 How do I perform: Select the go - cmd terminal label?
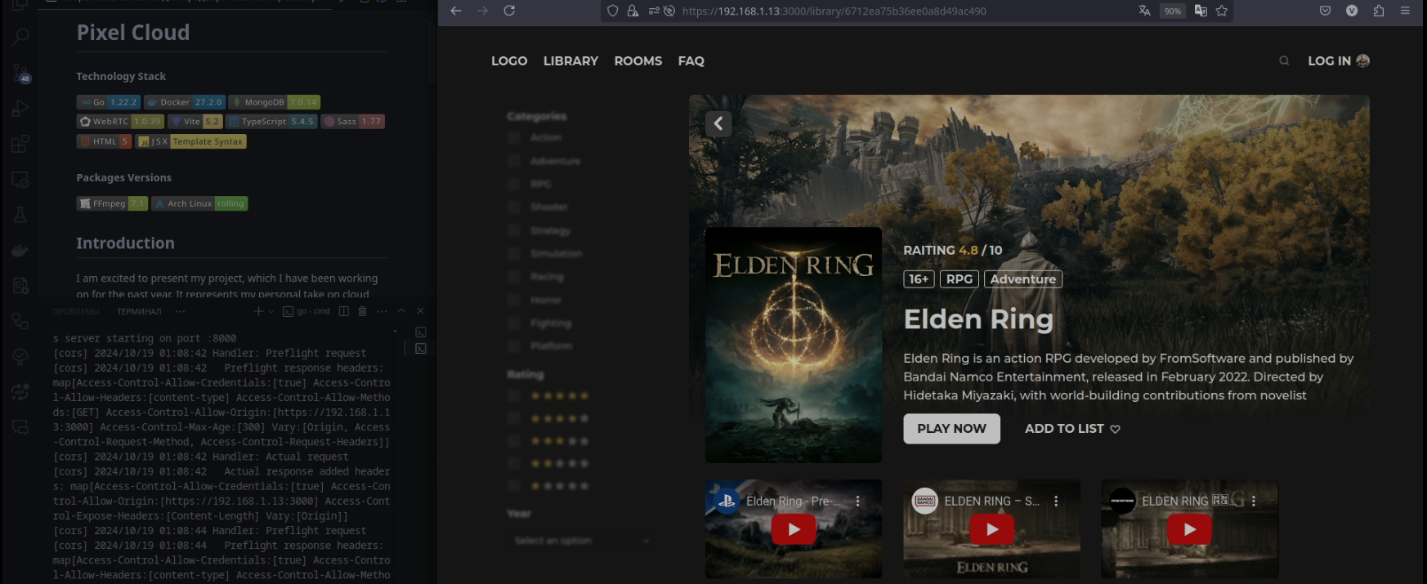pyautogui.click(x=306, y=311)
